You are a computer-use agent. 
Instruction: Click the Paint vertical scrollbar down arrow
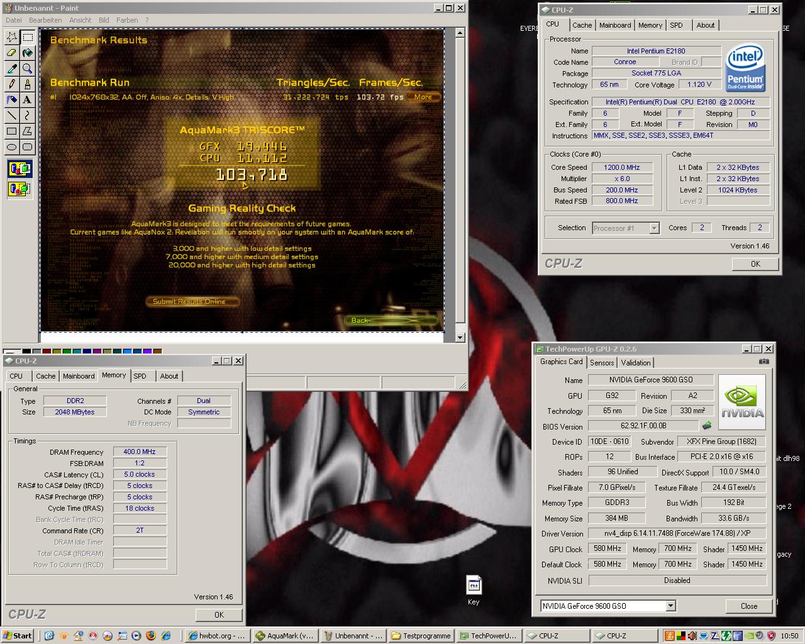460,337
